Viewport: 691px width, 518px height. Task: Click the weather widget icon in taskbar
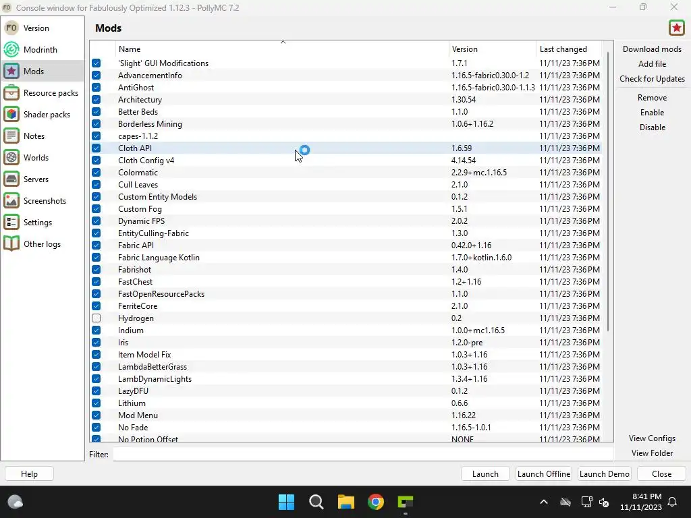tap(16, 502)
